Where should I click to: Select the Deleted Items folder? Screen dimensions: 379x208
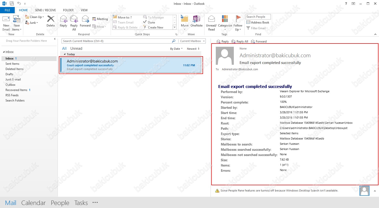(x=15, y=69)
